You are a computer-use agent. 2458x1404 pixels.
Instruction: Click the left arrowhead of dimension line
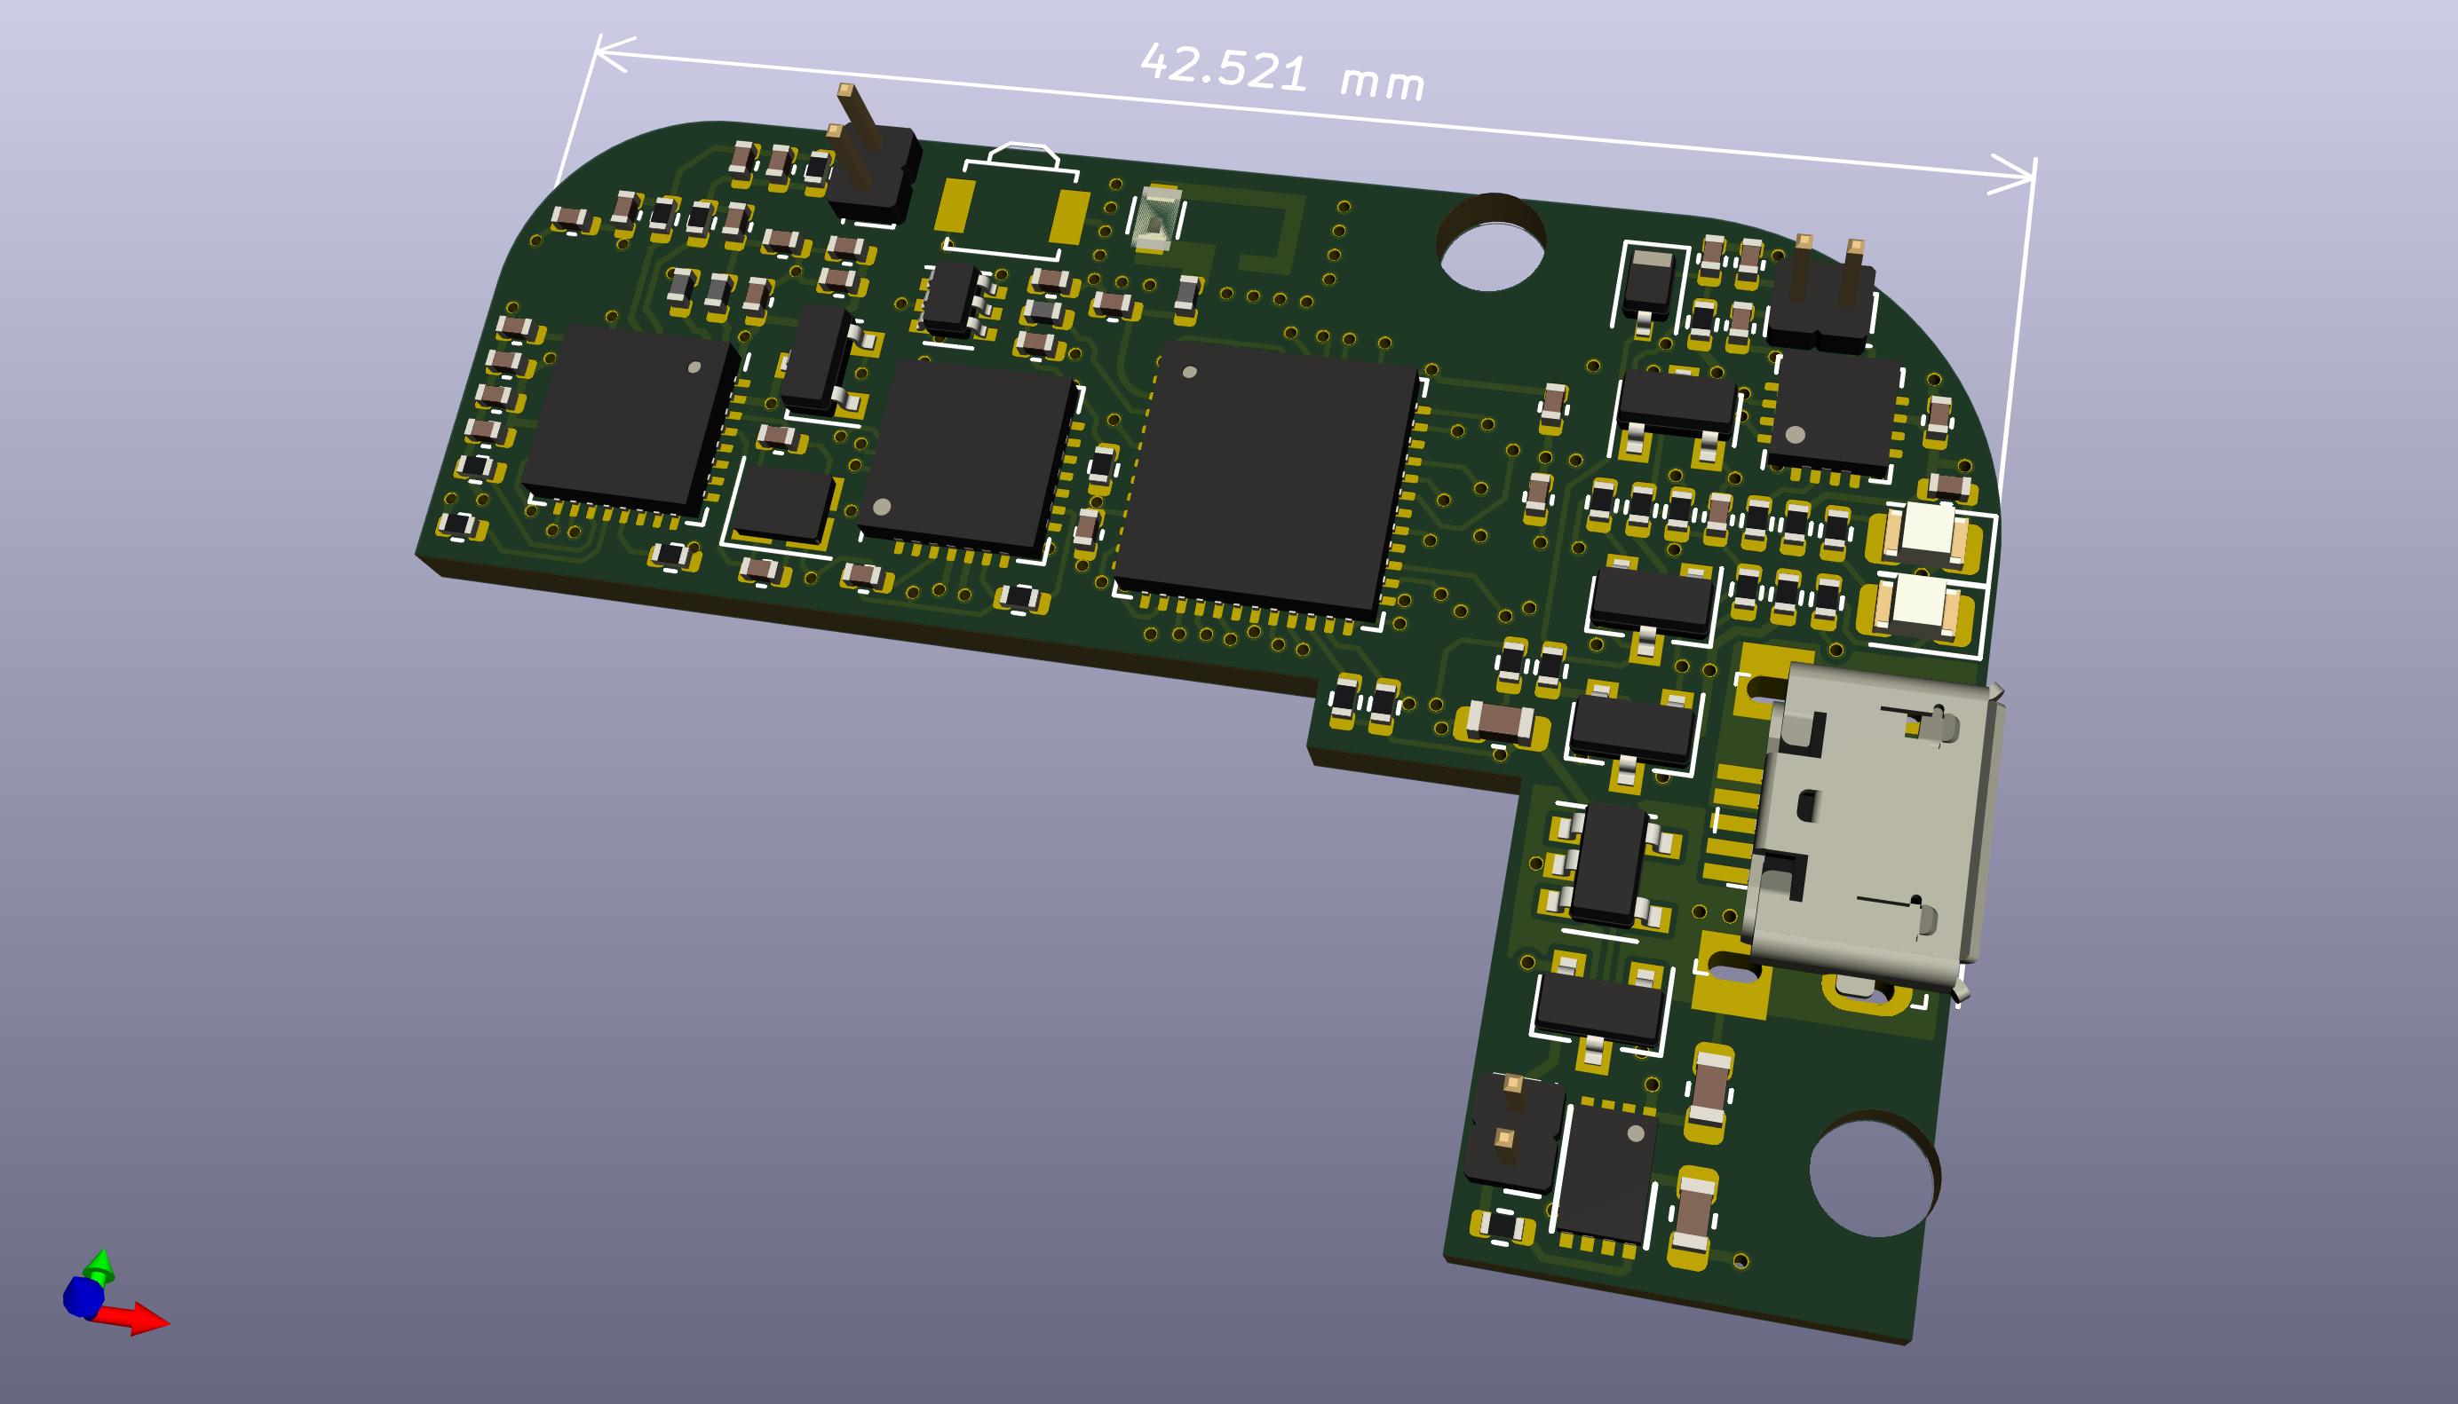(610, 52)
